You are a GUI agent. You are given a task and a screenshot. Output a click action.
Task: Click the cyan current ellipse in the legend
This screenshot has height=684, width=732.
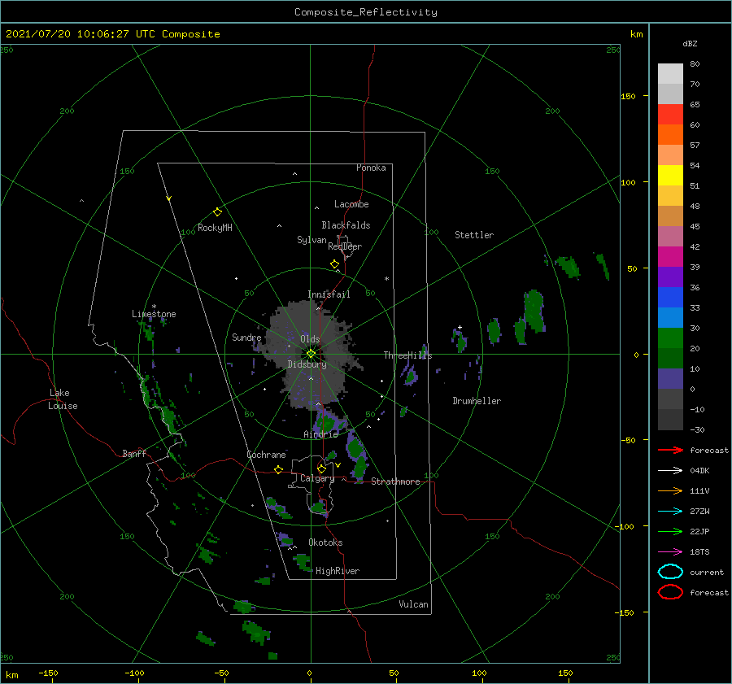pos(670,572)
